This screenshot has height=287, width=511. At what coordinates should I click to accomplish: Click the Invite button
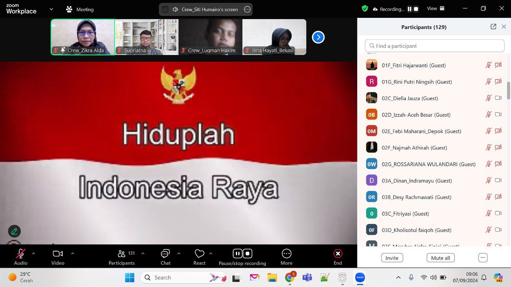(392, 258)
